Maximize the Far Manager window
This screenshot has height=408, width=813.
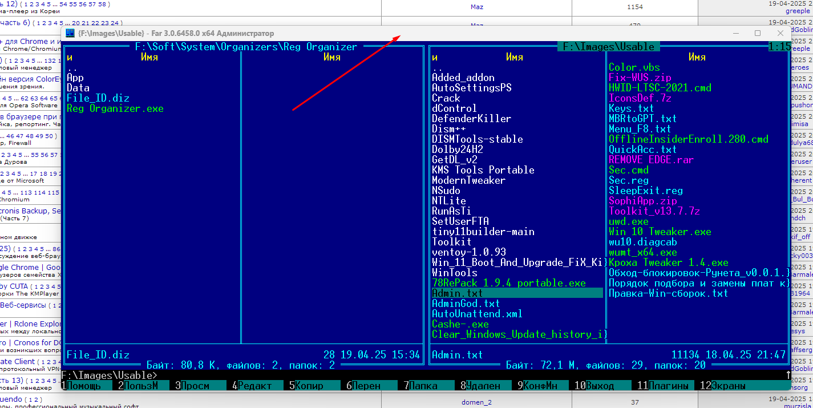757,33
